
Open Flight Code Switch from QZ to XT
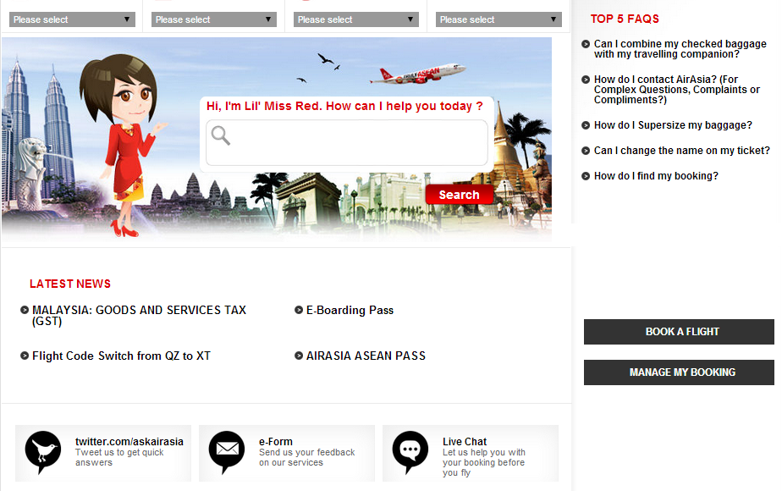121,356
